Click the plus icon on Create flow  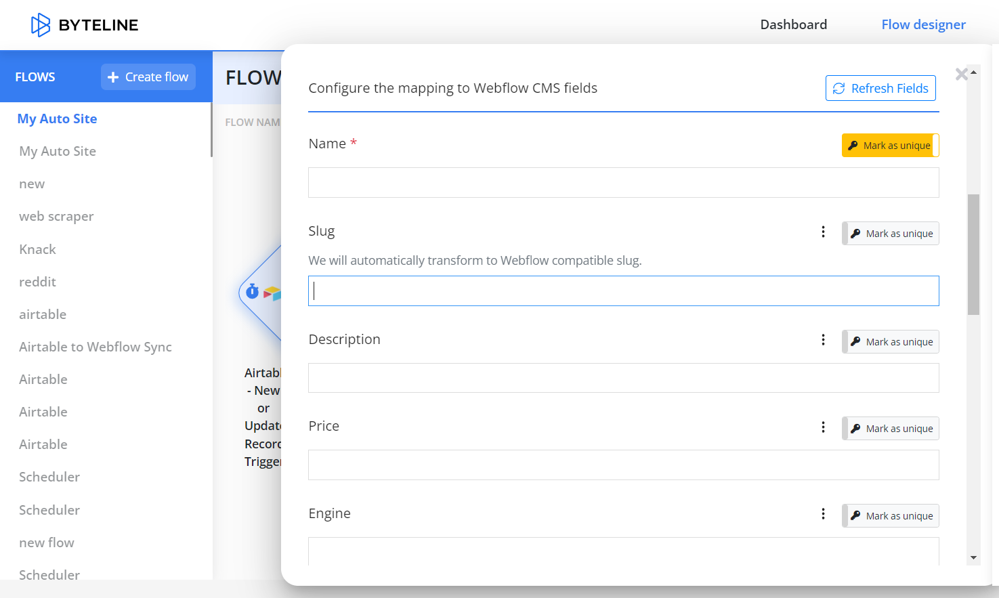click(x=113, y=77)
